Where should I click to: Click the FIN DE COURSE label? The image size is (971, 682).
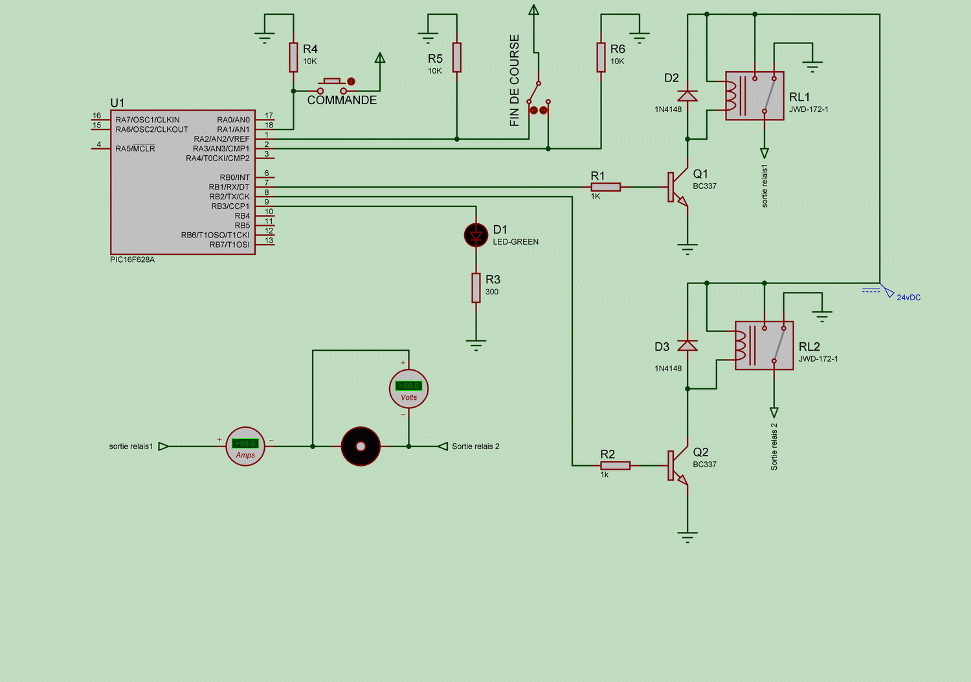point(515,80)
